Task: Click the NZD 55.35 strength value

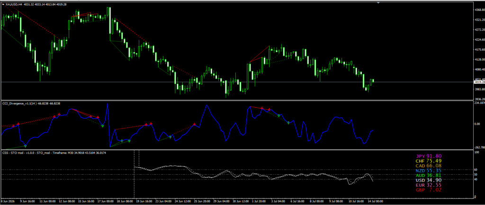Action: click(429, 171)
